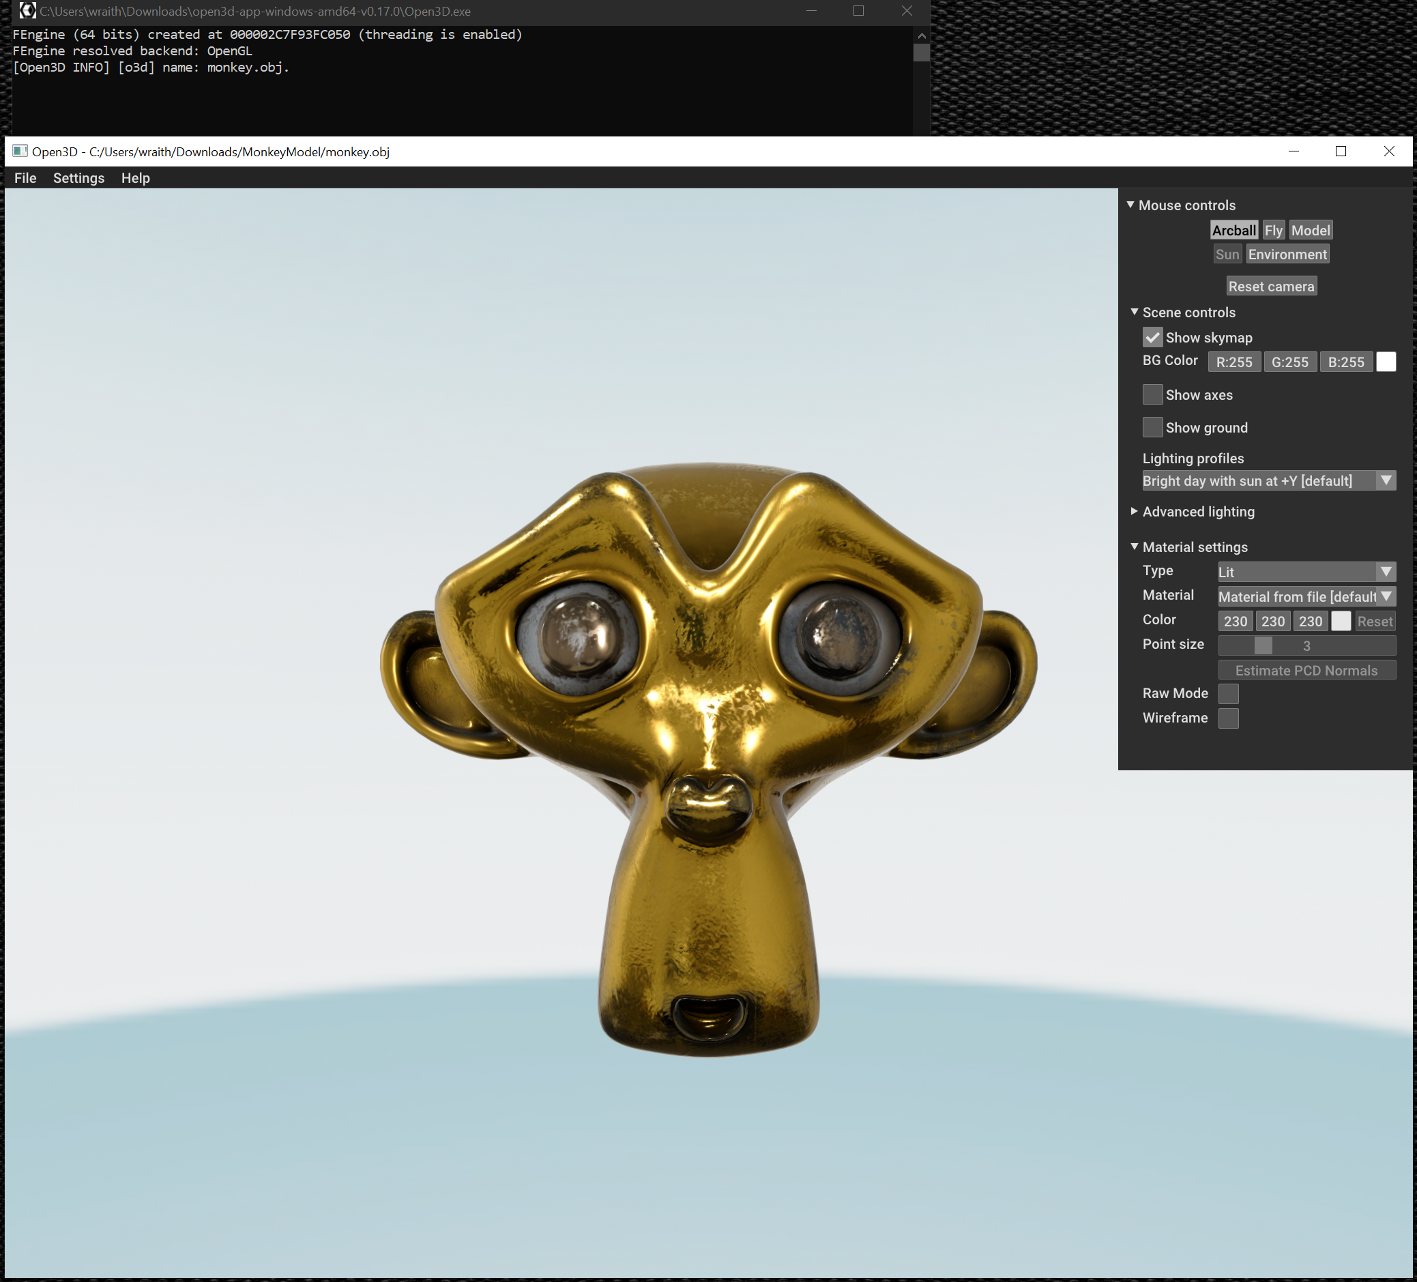Image resolution: width=1417 pixels, height=1282 pixels.
Task: Toggle the Raw Mode checkbox
Action: [1228, 694]
